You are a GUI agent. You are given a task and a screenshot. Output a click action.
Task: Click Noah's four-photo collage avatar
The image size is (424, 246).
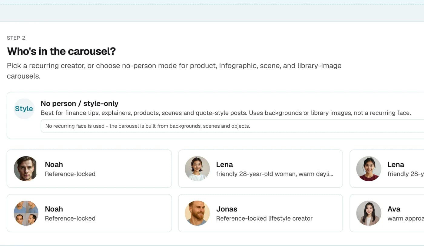26,213
